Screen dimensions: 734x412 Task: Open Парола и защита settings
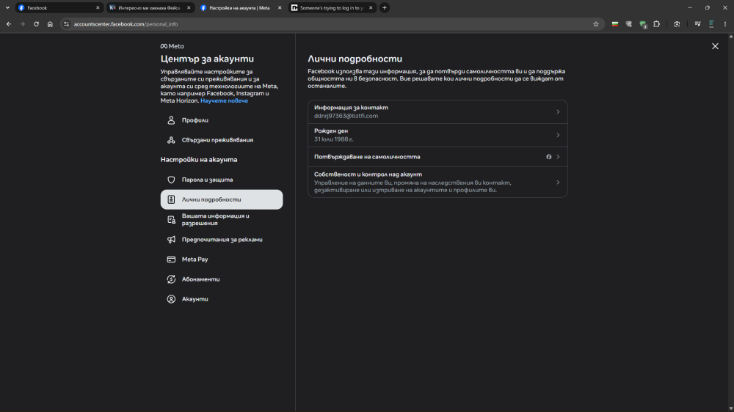tap(222, 180)
